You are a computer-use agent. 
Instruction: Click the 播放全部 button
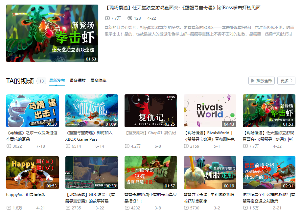tap(262, 81)
